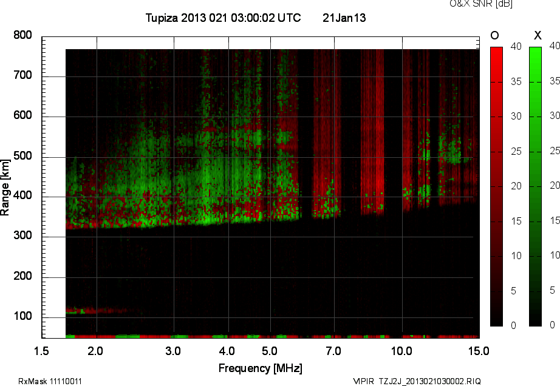Image resolution: width=560 pixels, height=386 pixels.
Task: Click the 400 km range axis label
Action: click(x=22, y=195)
